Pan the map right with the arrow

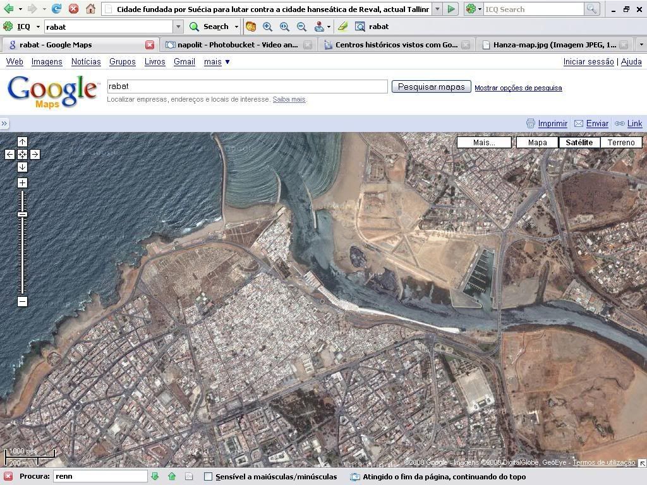pos(35,155)
